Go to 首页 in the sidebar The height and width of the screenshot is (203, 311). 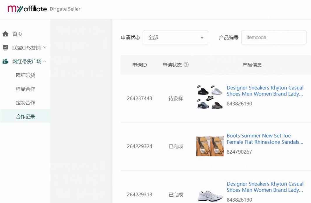pos(17,34)
